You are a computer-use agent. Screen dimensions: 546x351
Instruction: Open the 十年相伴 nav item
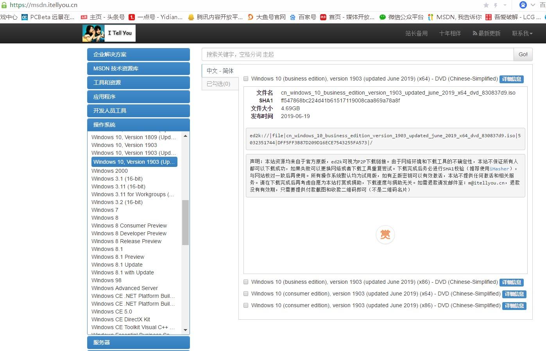coord(450,33)
